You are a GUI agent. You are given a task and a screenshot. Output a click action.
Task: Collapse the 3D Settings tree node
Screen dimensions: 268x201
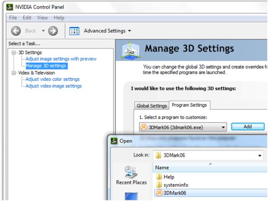(x=14, y=53)
